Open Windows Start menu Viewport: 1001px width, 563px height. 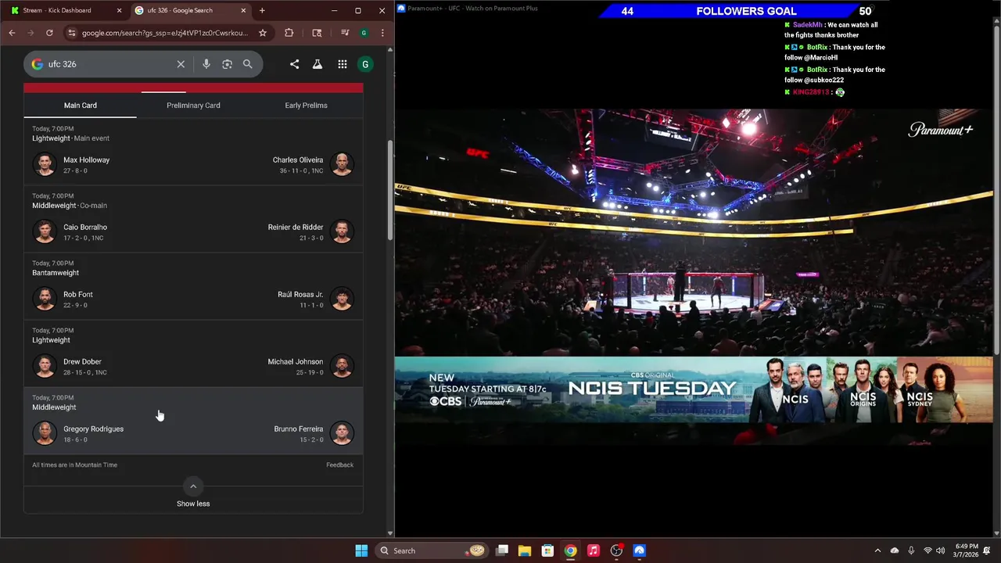pyautogui.click(x=361, y=550)
